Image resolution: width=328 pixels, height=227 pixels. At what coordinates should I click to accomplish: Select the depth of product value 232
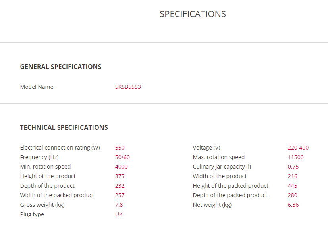click(120, 186)
